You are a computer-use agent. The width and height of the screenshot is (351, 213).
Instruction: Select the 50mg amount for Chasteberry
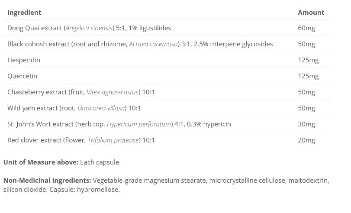click(306, 92)
